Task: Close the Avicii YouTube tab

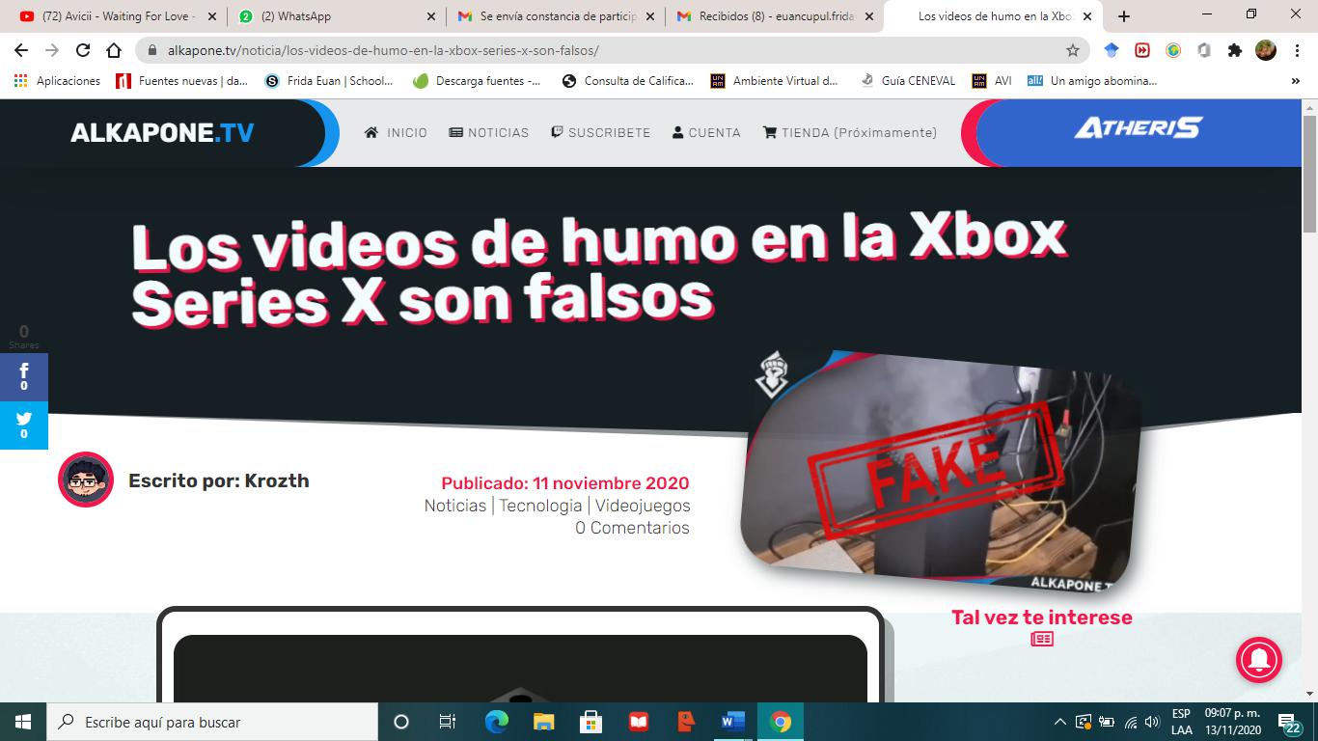Action: tap(212, 16)
